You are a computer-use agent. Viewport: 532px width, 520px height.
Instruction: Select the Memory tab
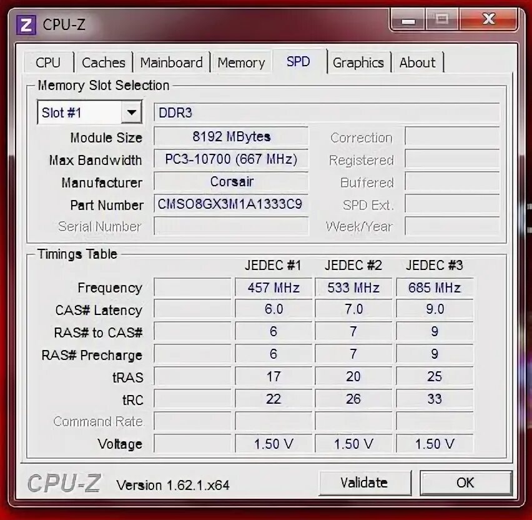click(x=241, y=62)
